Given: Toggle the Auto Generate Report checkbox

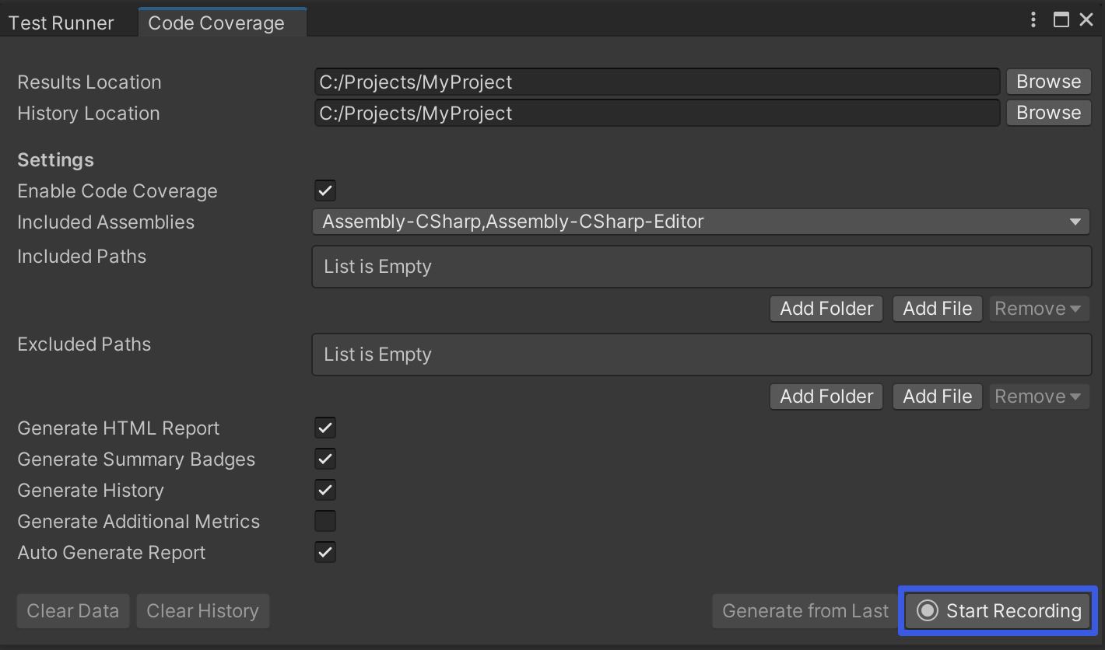Looking at the screenshot, I should point(325,552).
